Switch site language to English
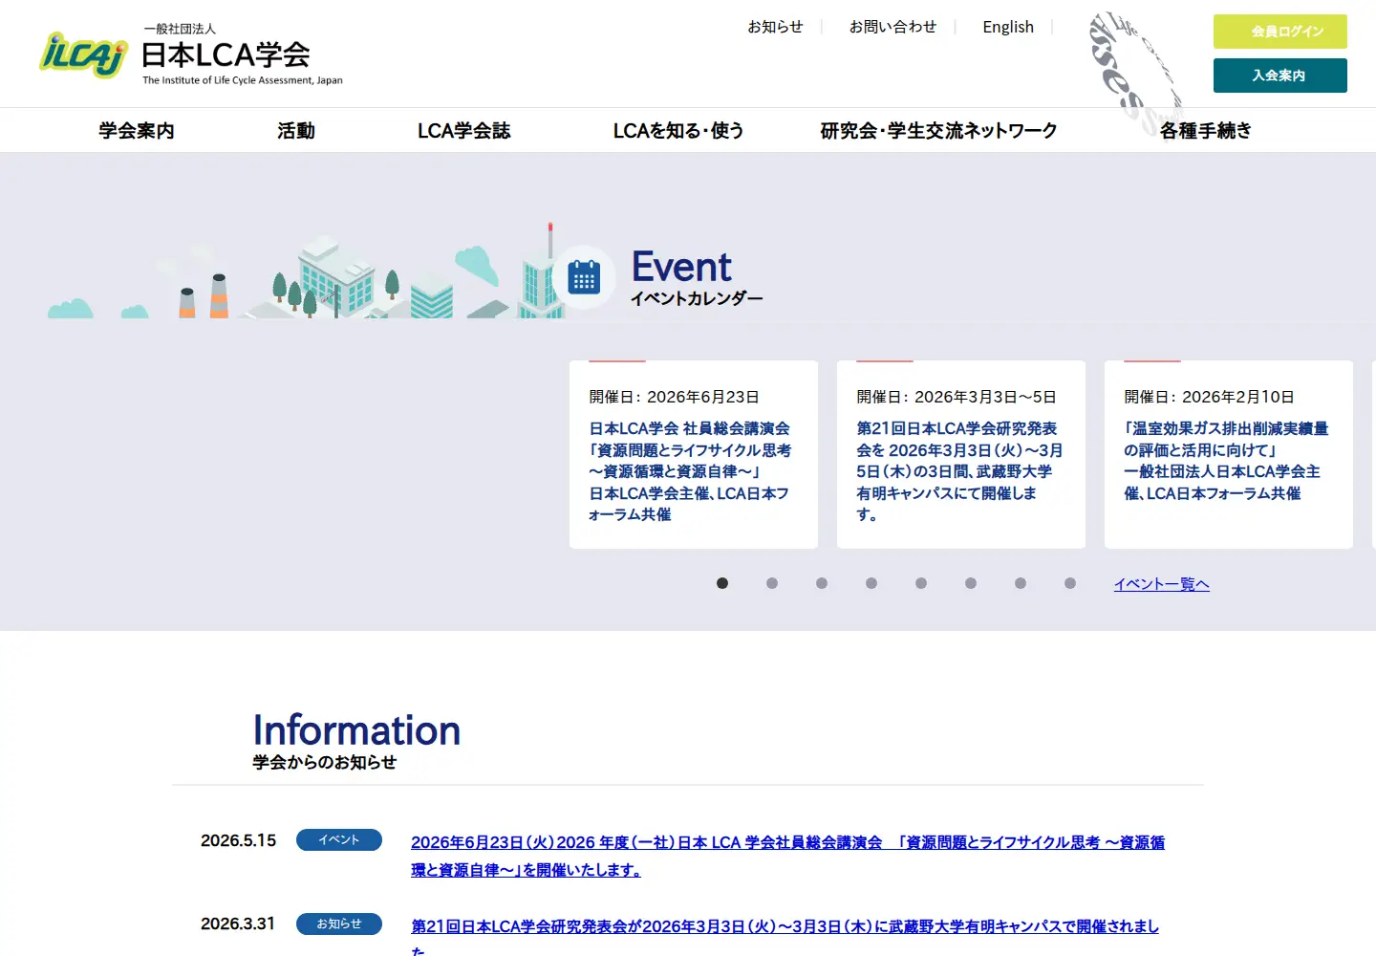The height and width of the screenshot is (956, 1376). pyautogui.click(x=1008, y=27)
